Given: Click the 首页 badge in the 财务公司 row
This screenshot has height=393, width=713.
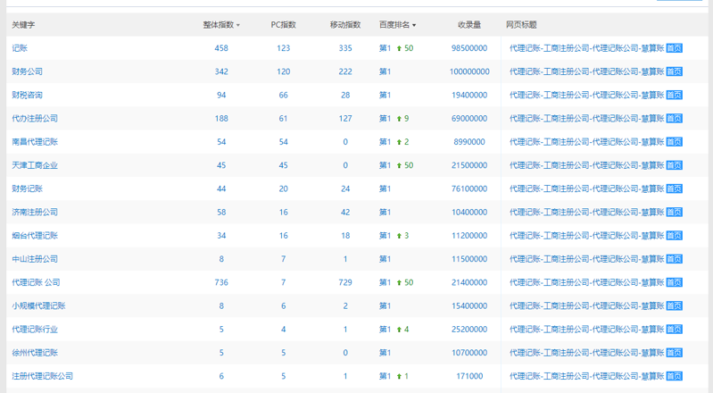Looking at the screenshot, I should coord(674,71).
